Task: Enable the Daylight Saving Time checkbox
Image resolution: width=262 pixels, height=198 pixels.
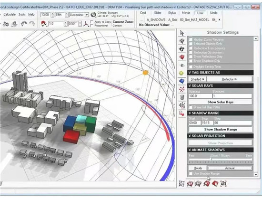Action: click(191, 67)
